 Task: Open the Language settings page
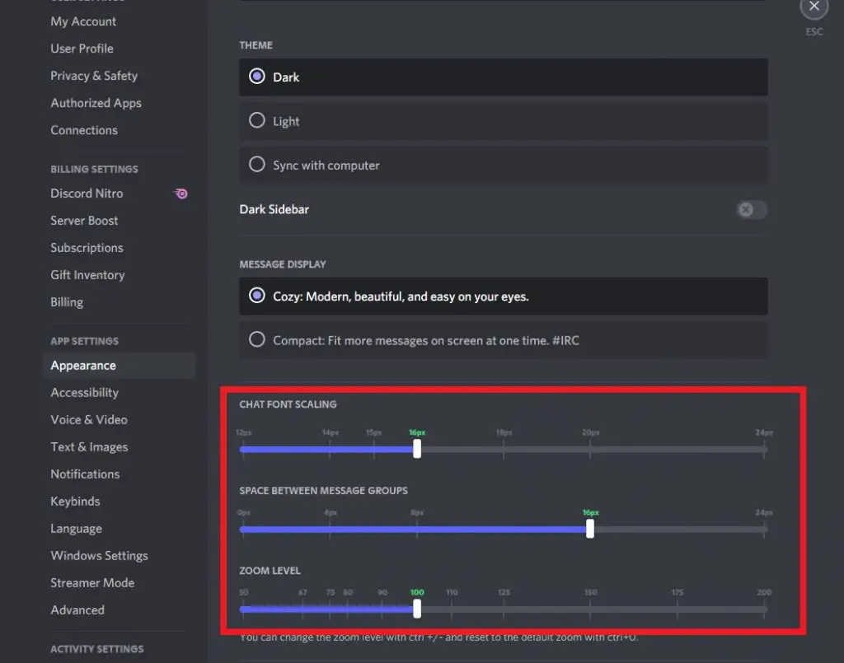[76, 528]
